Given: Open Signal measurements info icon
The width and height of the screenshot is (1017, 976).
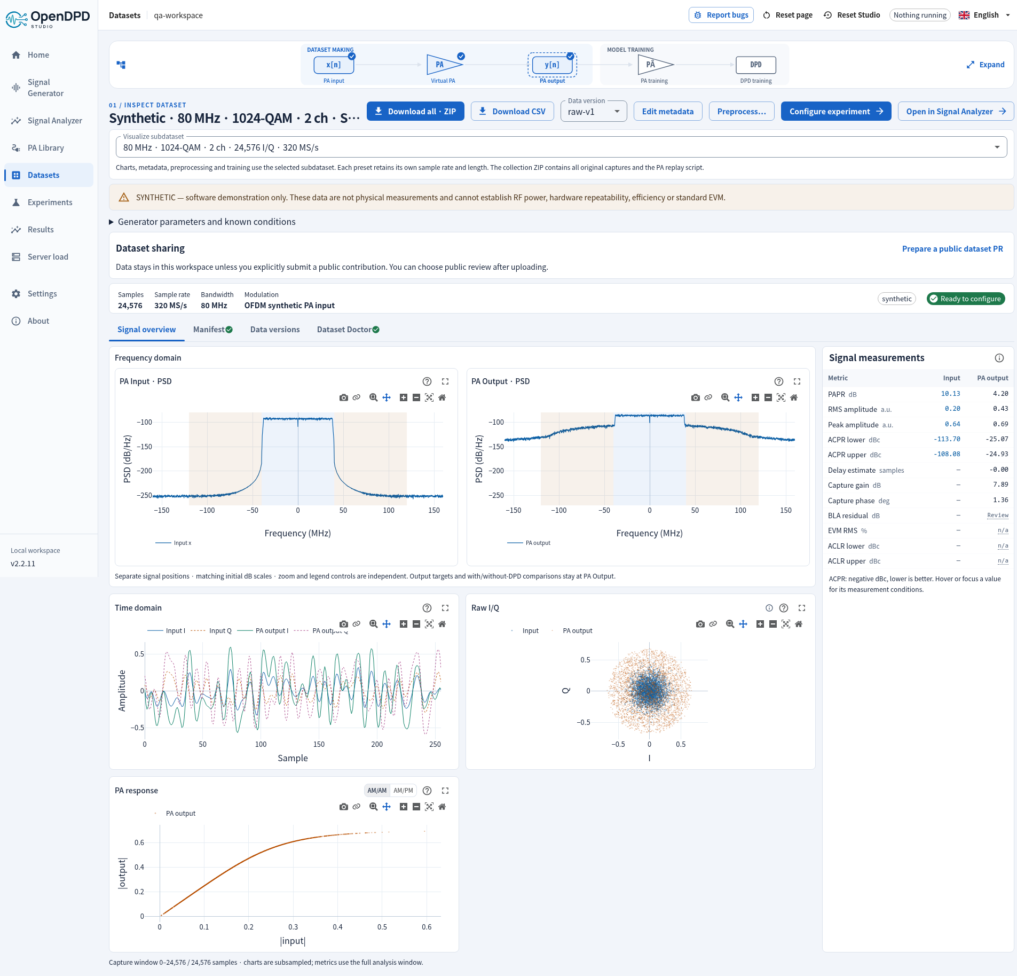Looking at the screenshot, I should 999,358.
